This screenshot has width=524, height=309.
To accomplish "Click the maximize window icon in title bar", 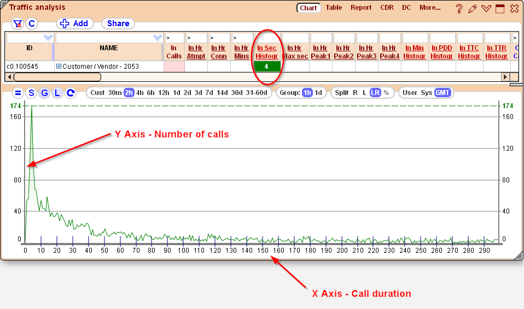I will click(x=500, y=9).
